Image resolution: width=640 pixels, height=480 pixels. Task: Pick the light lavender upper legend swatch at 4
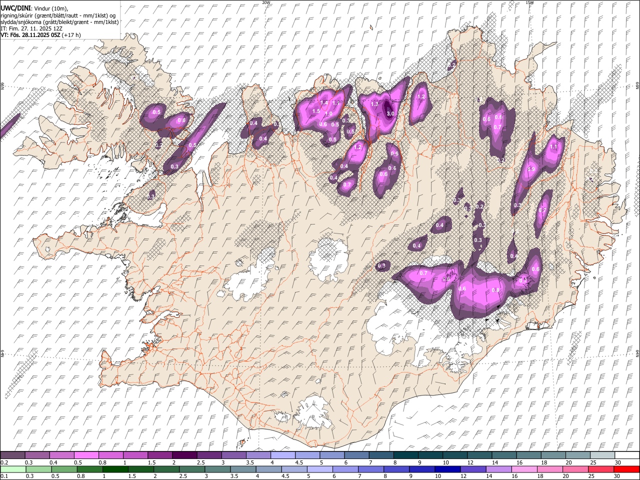pos(282,455)
